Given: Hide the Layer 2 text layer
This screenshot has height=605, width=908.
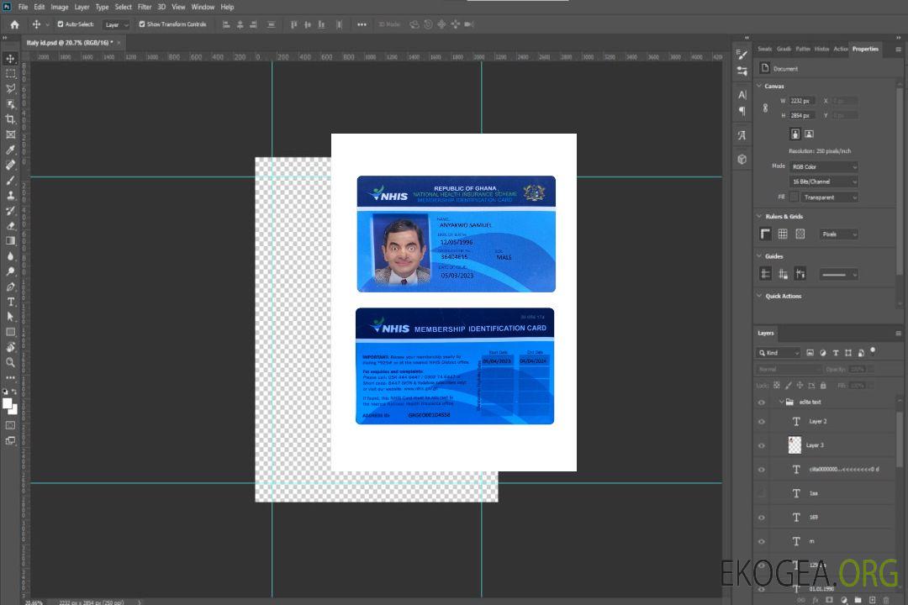Looking at the screenshot, I should pyautogui.click(x=762, y=422).
